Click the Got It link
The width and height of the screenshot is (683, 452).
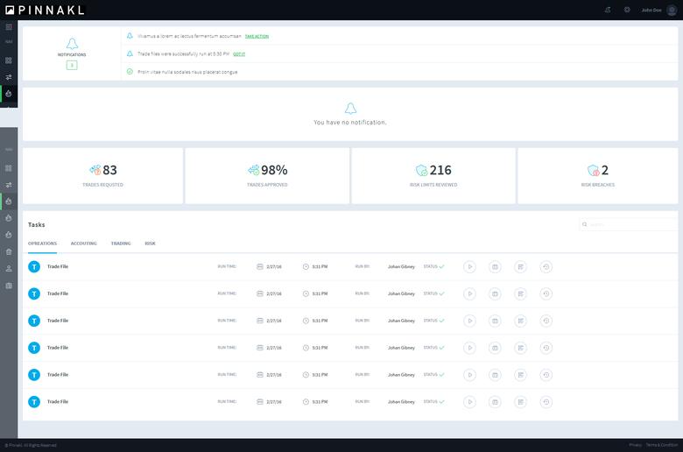239,54
